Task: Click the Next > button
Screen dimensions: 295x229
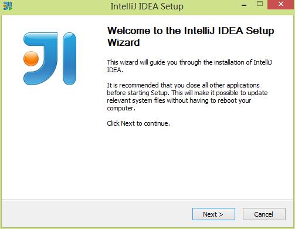Action: pyautogui.click(x=213, y=214)
